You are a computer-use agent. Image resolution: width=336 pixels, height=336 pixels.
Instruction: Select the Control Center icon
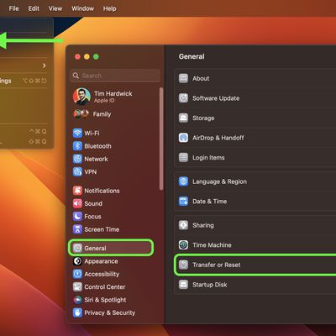tap(77, 287)
